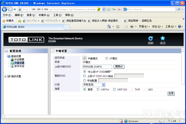186x124 pixels.
Task: Open the recent pages dropdown beside Forward
Action: pos(15,9)
